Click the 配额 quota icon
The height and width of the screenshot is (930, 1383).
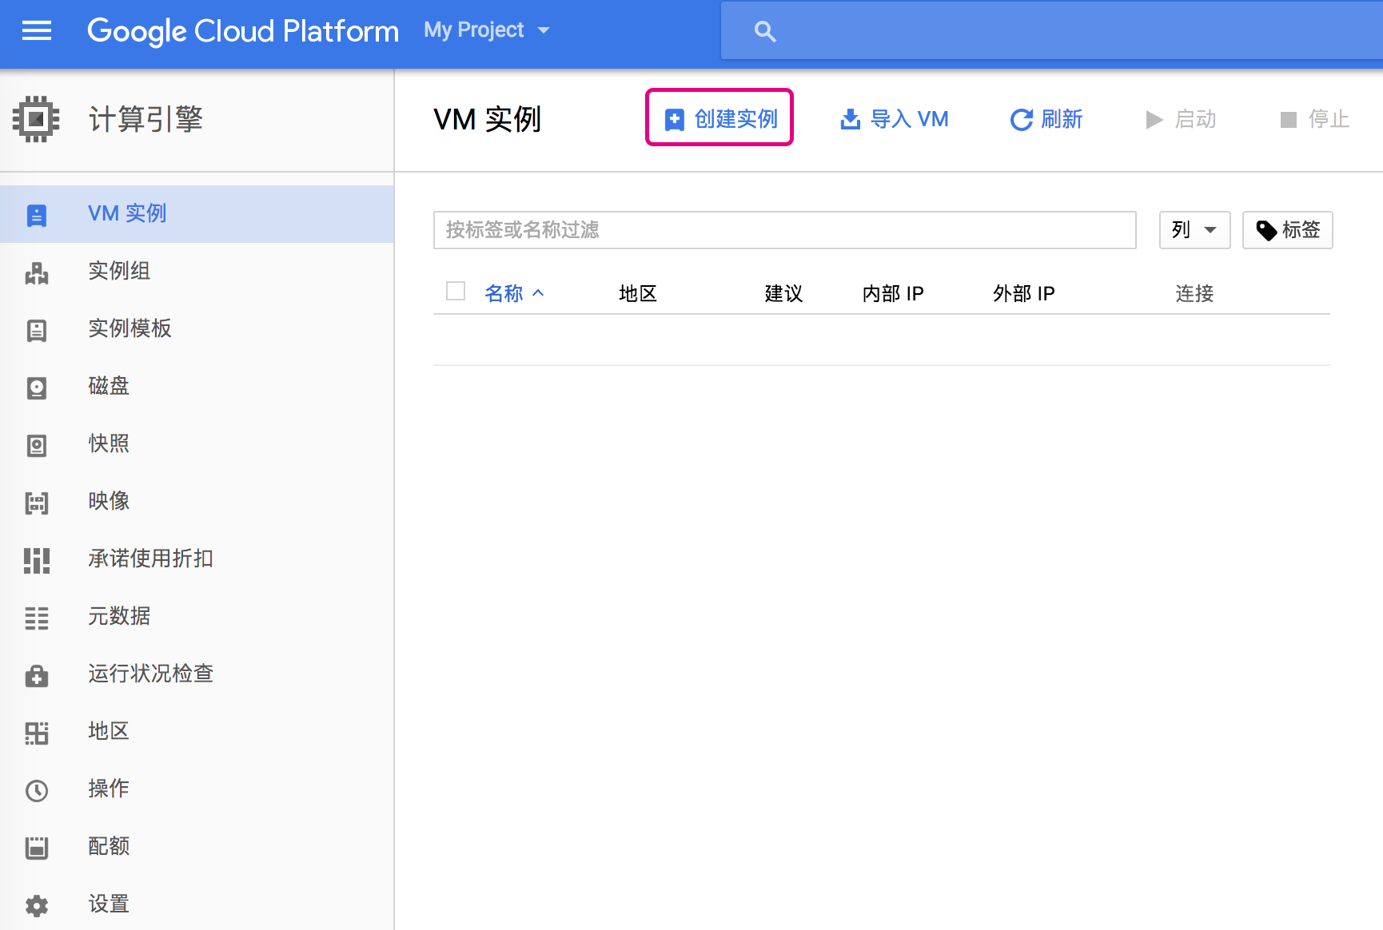click(x=37, y=848)
